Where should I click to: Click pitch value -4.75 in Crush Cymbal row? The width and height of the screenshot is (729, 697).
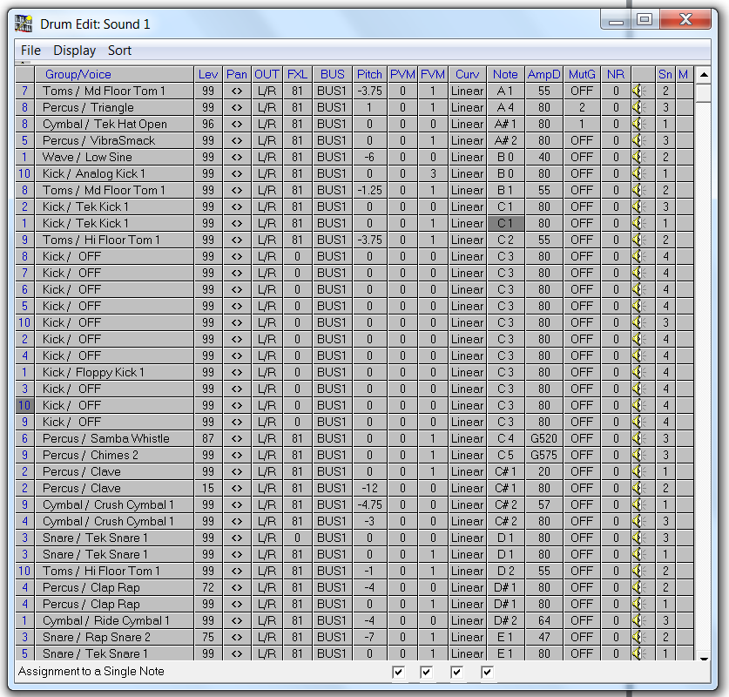pos(369,505)
